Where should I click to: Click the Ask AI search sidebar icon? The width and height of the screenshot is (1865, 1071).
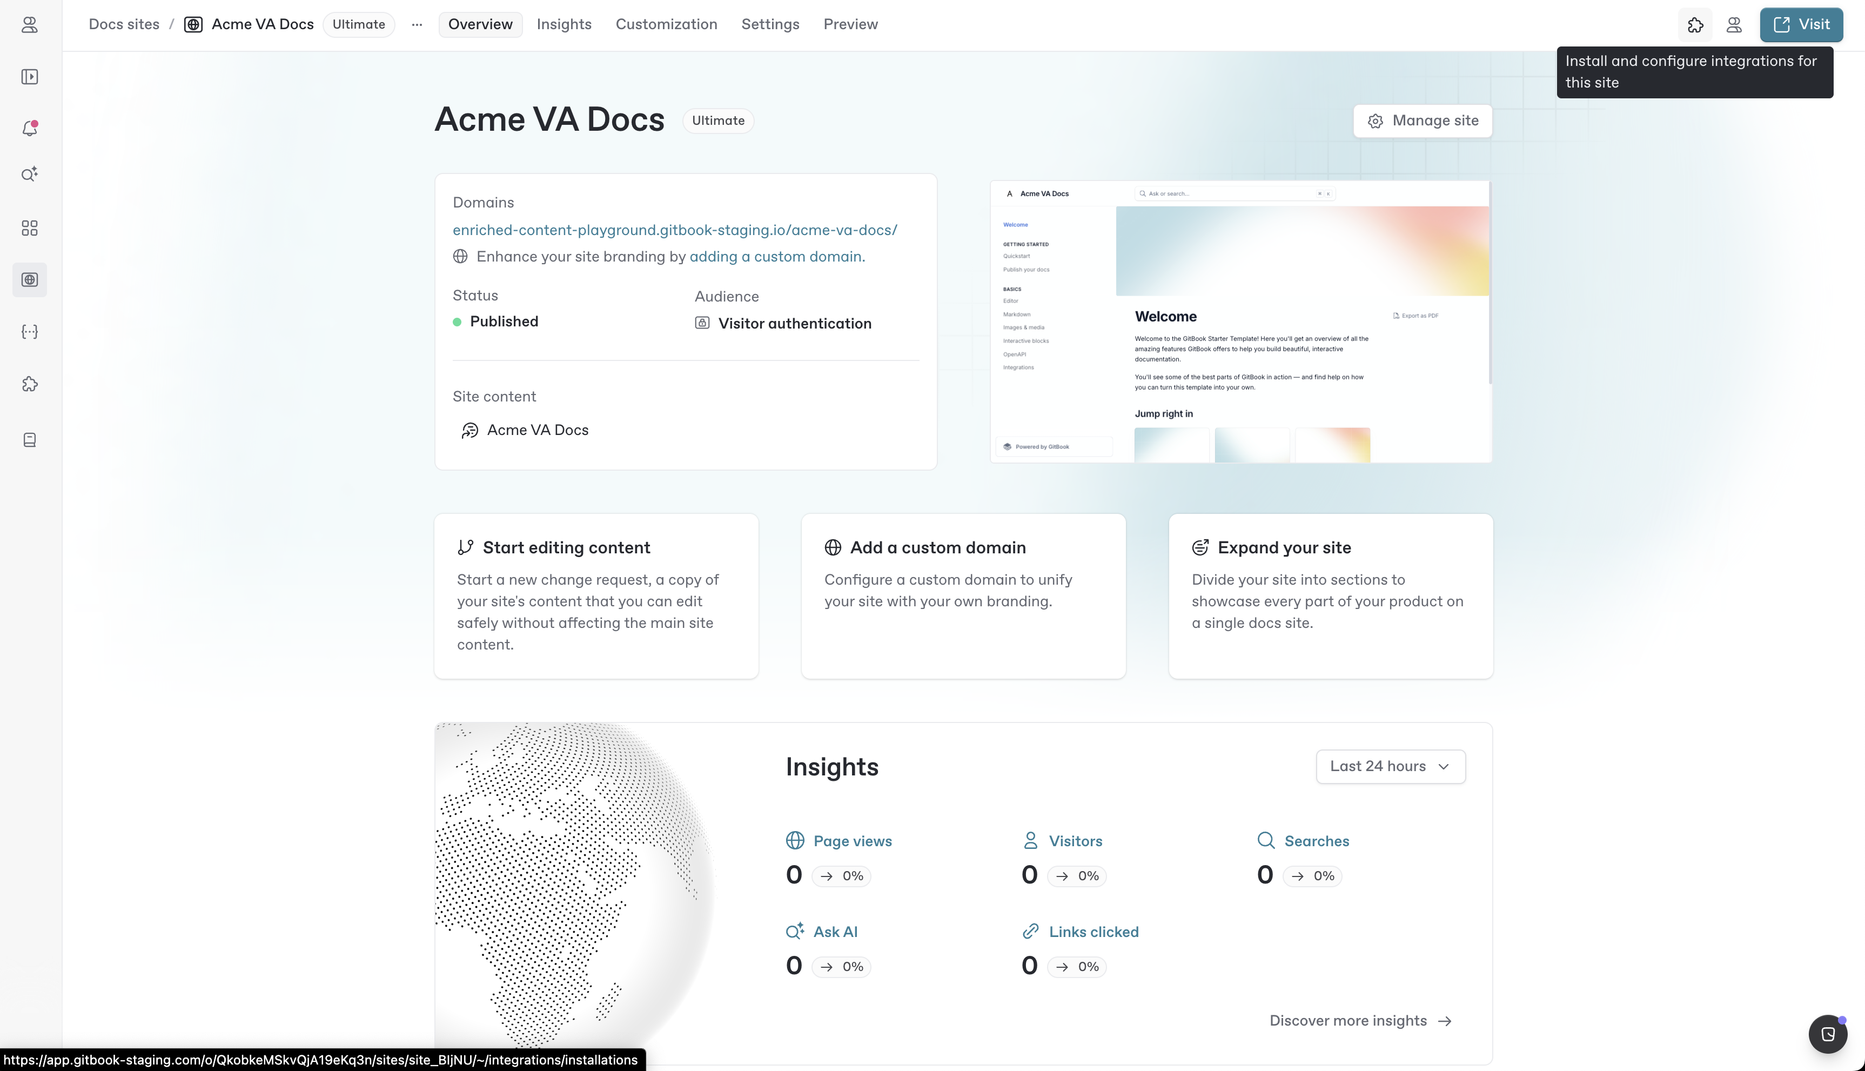pyautogui.click(x=29, y=175)
